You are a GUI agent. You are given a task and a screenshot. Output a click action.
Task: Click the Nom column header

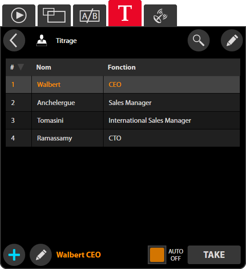[x=44, y=67]
